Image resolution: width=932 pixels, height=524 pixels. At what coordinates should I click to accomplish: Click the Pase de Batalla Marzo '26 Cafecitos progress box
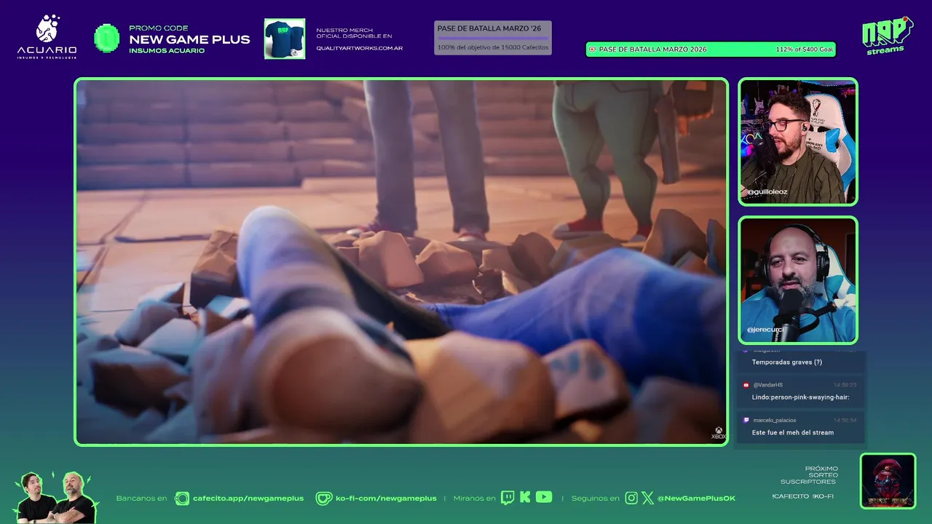point(493,38)
